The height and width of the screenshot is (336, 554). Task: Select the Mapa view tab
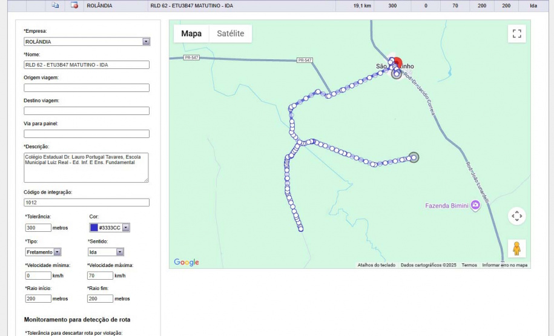coord(191,34)
